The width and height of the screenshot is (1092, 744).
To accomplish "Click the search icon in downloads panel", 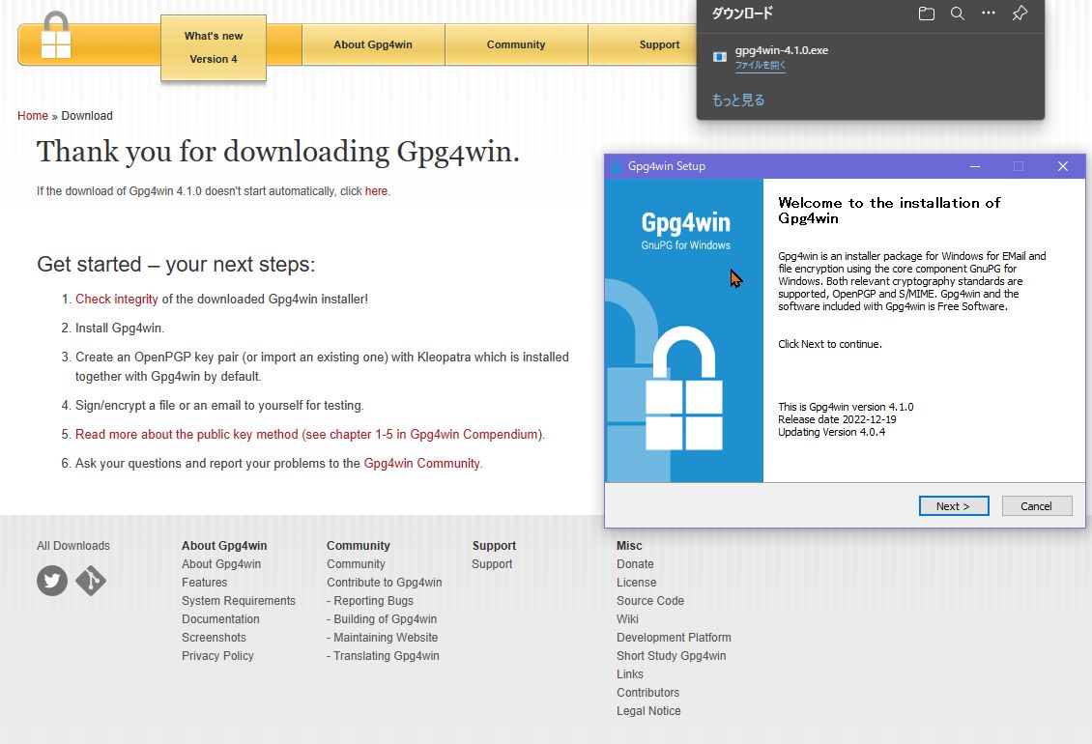I will pos(957,14).
